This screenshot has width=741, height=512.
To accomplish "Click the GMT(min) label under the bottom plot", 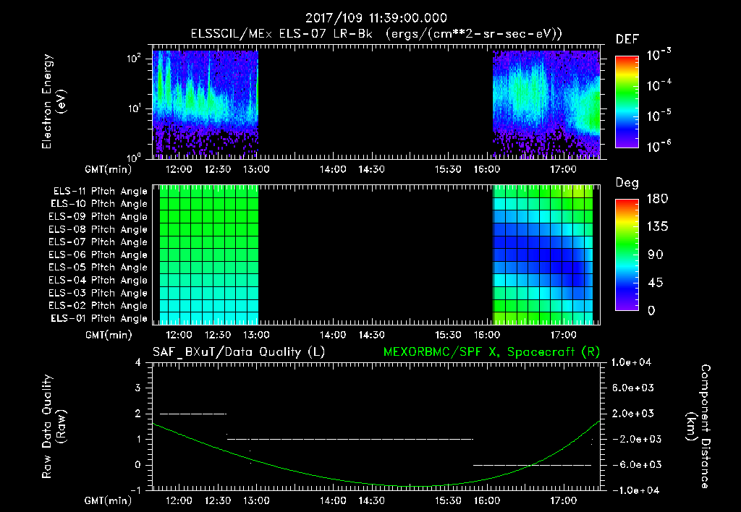I will [x=109, y=500].
